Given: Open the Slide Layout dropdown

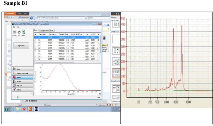Looking at the screenshot, I should tap(114, 17).
